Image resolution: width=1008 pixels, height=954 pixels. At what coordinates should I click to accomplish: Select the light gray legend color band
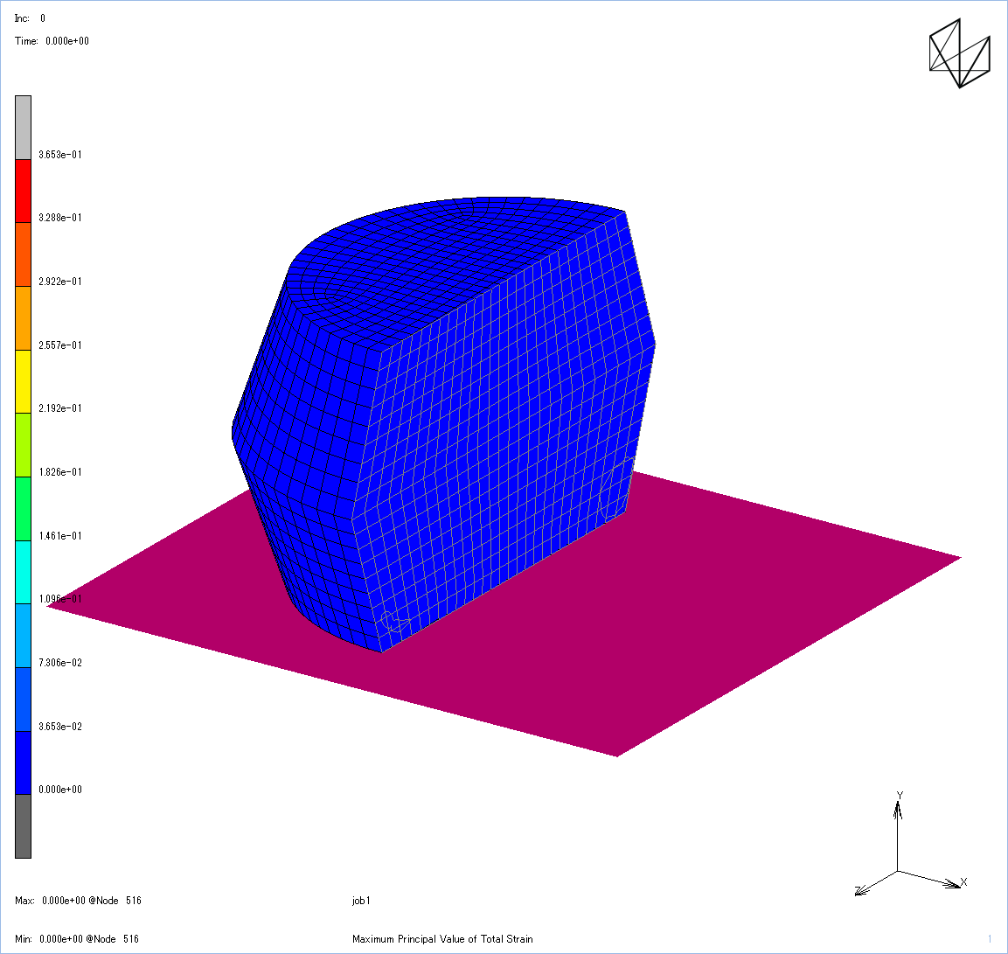23,128
